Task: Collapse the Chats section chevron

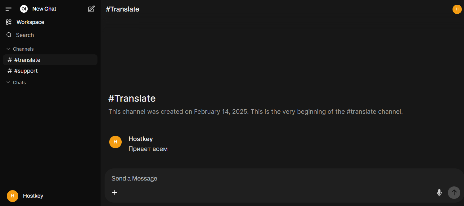Action: pyautogui.click(x=8, y=82)
